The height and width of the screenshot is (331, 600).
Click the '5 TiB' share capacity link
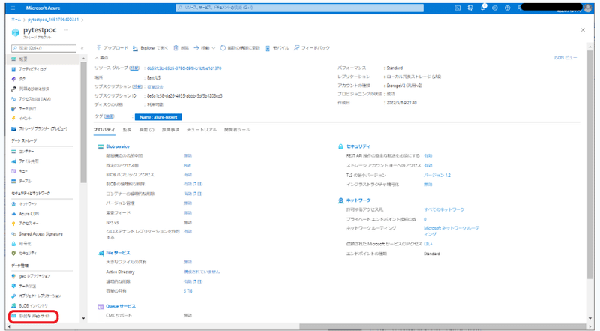187,291
